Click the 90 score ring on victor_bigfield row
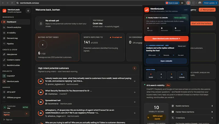The image size is (219, 124). pyautogui.click(x=41, y=81)
